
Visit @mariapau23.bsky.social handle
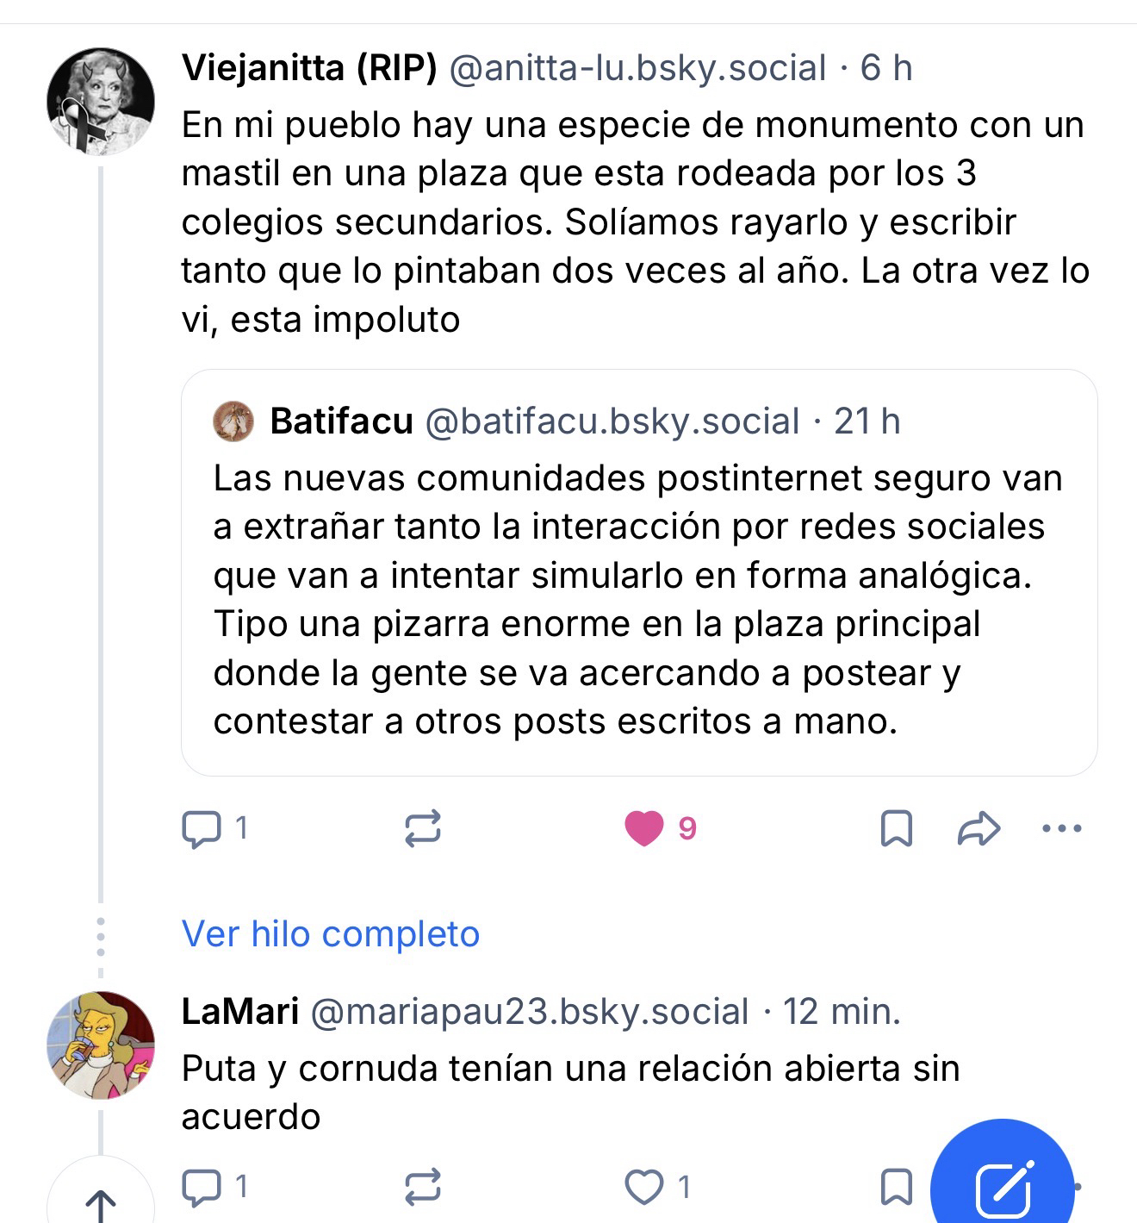tap(529, 1012)
